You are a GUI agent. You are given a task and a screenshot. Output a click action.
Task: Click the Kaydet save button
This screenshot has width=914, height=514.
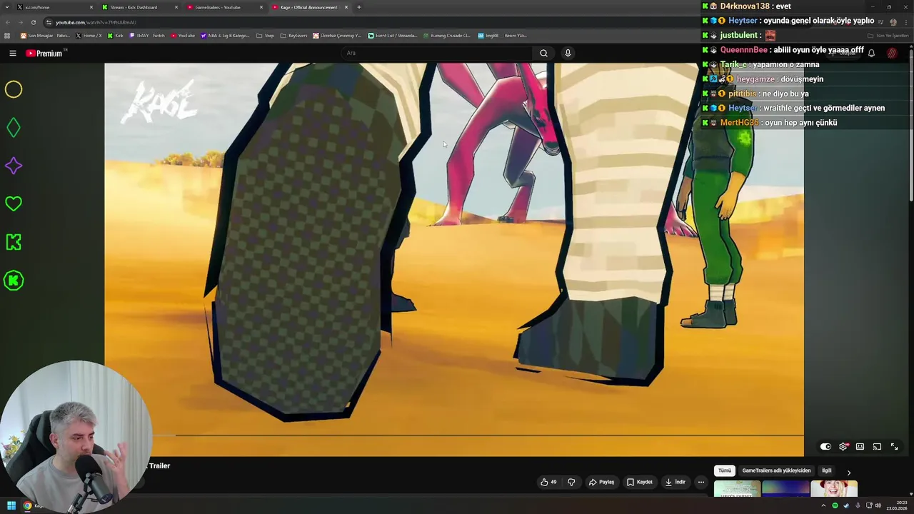click(640, 482)
